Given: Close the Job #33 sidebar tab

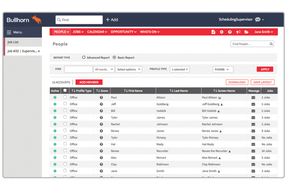Looking at the screenshot, I should tap(39, 51).
